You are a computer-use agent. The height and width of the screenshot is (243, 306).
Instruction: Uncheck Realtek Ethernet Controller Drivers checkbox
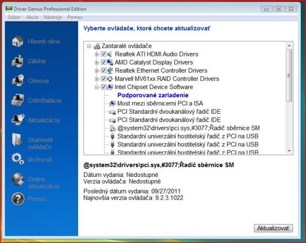[103, 70]
